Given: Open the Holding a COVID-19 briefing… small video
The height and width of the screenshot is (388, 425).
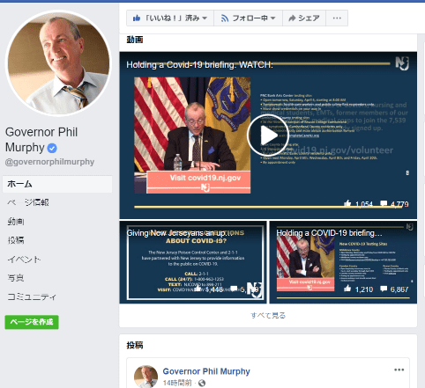Looking at the screenshot, I should 343,262.
